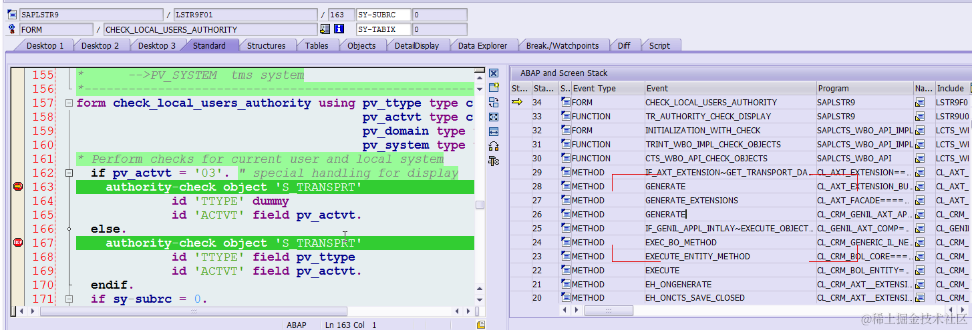Screen dimensions: 972x330
Task: Click the Program column header
Action: click(864, 88)
